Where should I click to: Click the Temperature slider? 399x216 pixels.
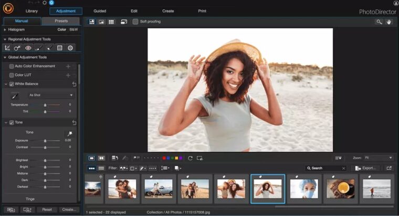[45, 105]
